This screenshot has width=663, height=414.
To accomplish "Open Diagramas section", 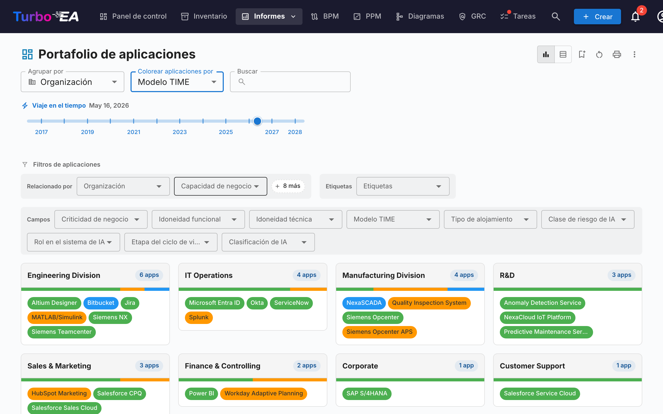I will [420, 16].
